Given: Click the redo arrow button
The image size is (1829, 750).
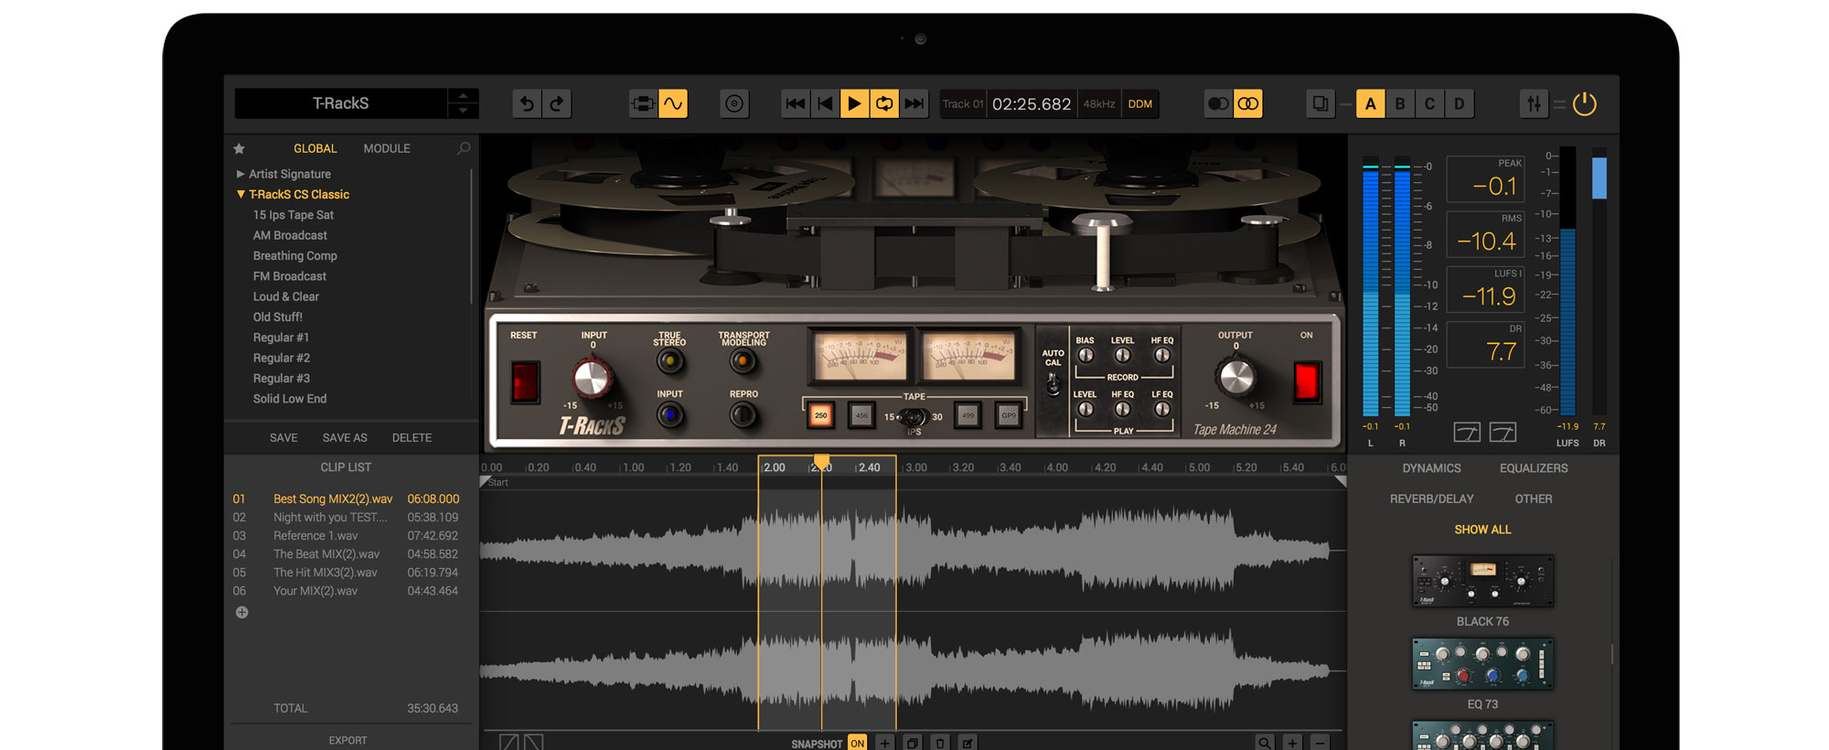Looking at the screenshot, I should tap(557, 104).
